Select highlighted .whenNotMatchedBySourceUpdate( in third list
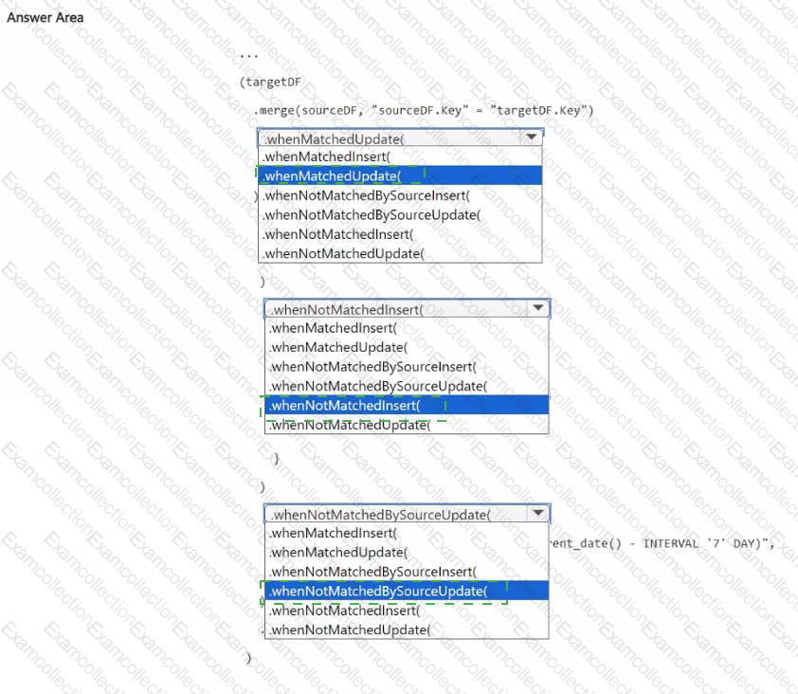The image size is (798, 694). (x=407, y=592)
